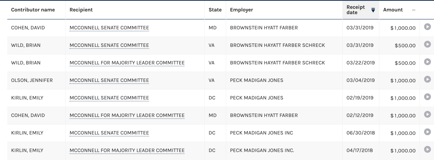Open details arrow for Olson, Jennifer row
The width and height of the screenshot is (434, 160).
click(x=427, y=79)
